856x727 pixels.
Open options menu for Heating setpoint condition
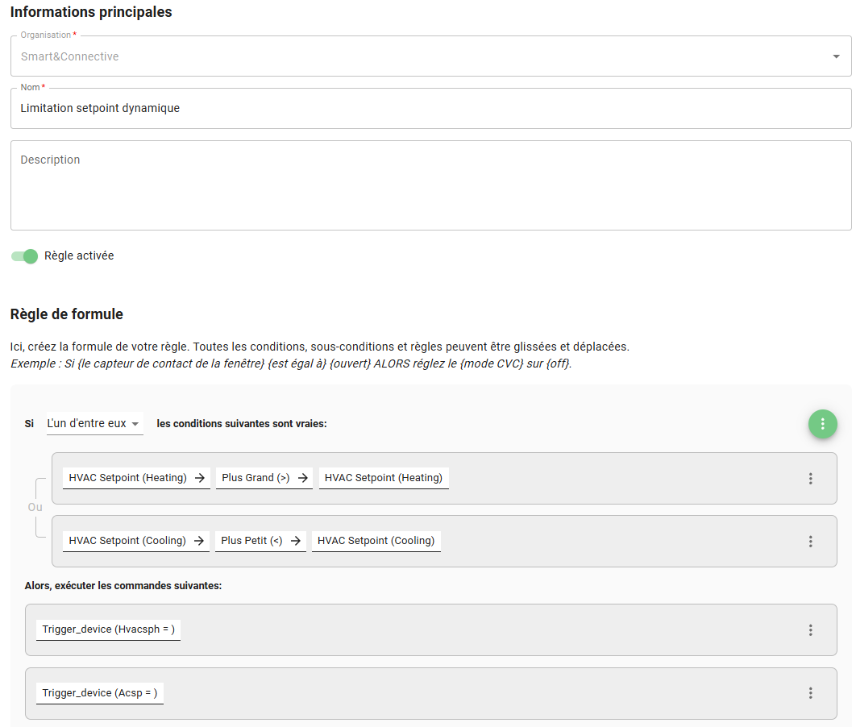[x=810, y=479]
